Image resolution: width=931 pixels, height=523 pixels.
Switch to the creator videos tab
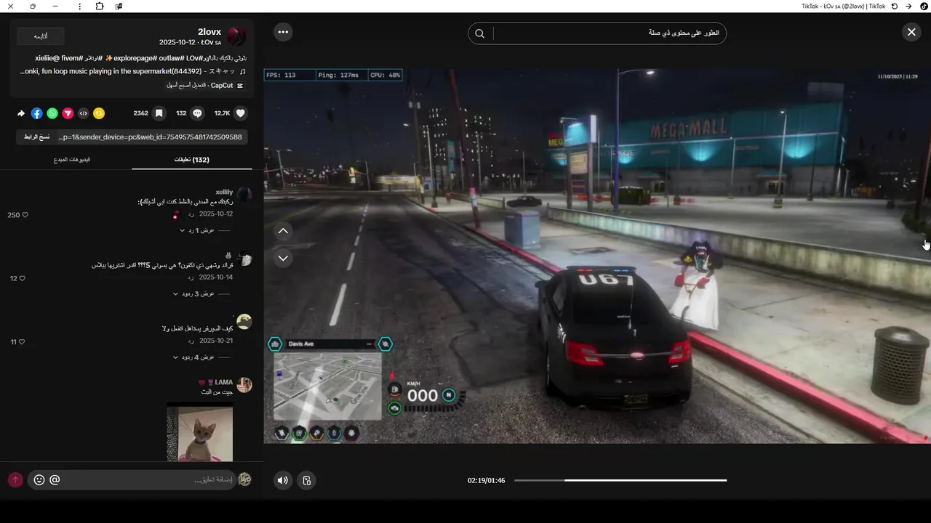point(72,160)
